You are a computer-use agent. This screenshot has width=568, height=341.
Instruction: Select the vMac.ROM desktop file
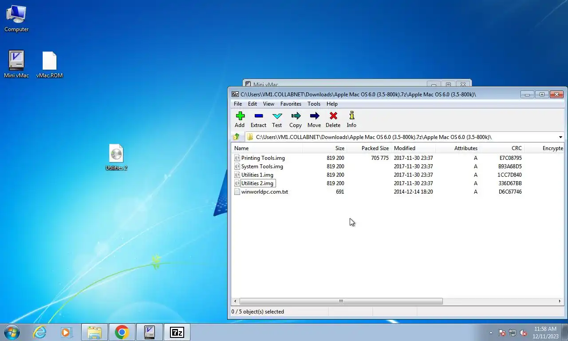pyautogui.click(x=49, y=64)
